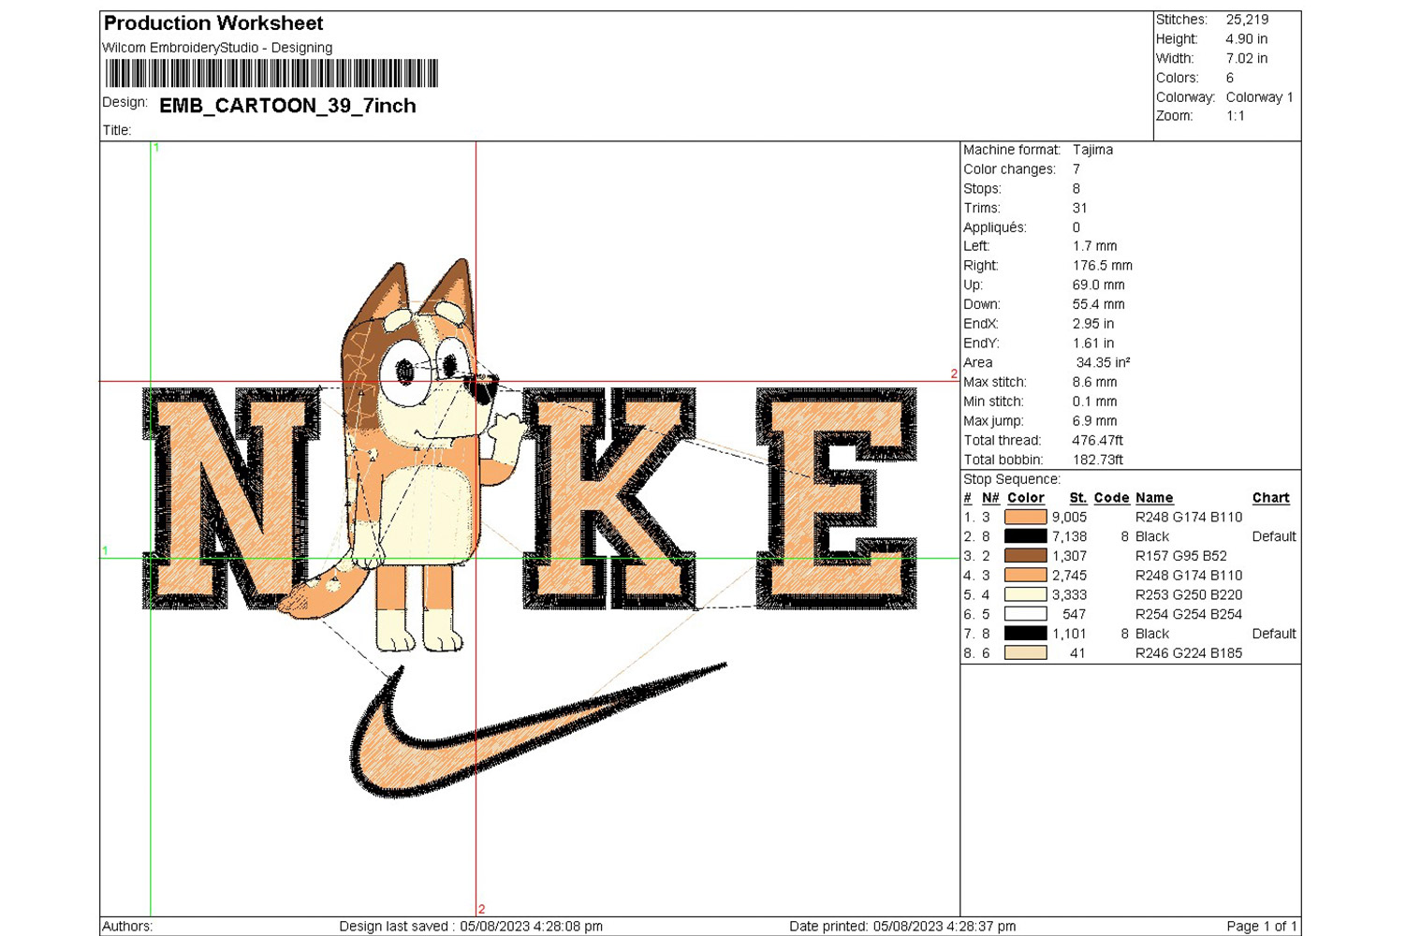Click the Chart column header
The height and width of the screenshot is (936, 1406).
1270,498
